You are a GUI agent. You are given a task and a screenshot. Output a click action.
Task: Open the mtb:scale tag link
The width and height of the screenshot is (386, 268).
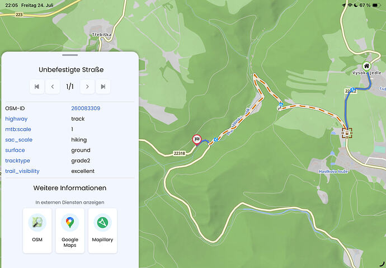tap(18, 129)
